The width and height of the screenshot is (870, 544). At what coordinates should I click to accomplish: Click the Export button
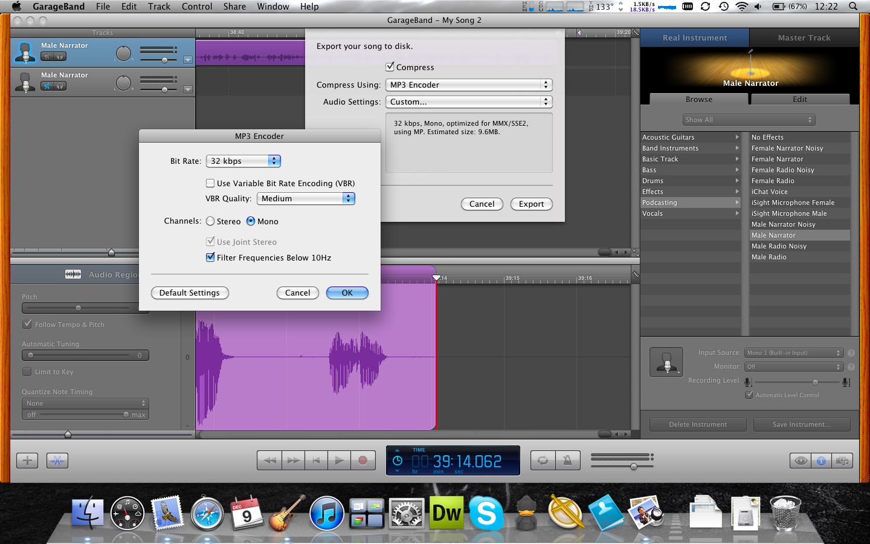[532, 204]
